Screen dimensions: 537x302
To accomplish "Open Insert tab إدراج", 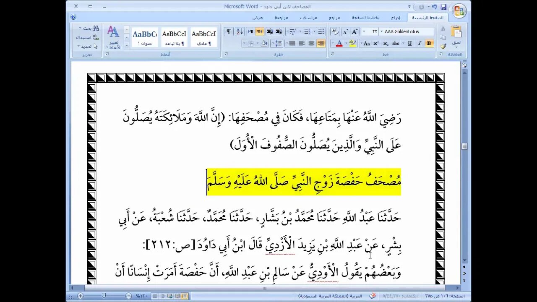I will click(396, 18).
